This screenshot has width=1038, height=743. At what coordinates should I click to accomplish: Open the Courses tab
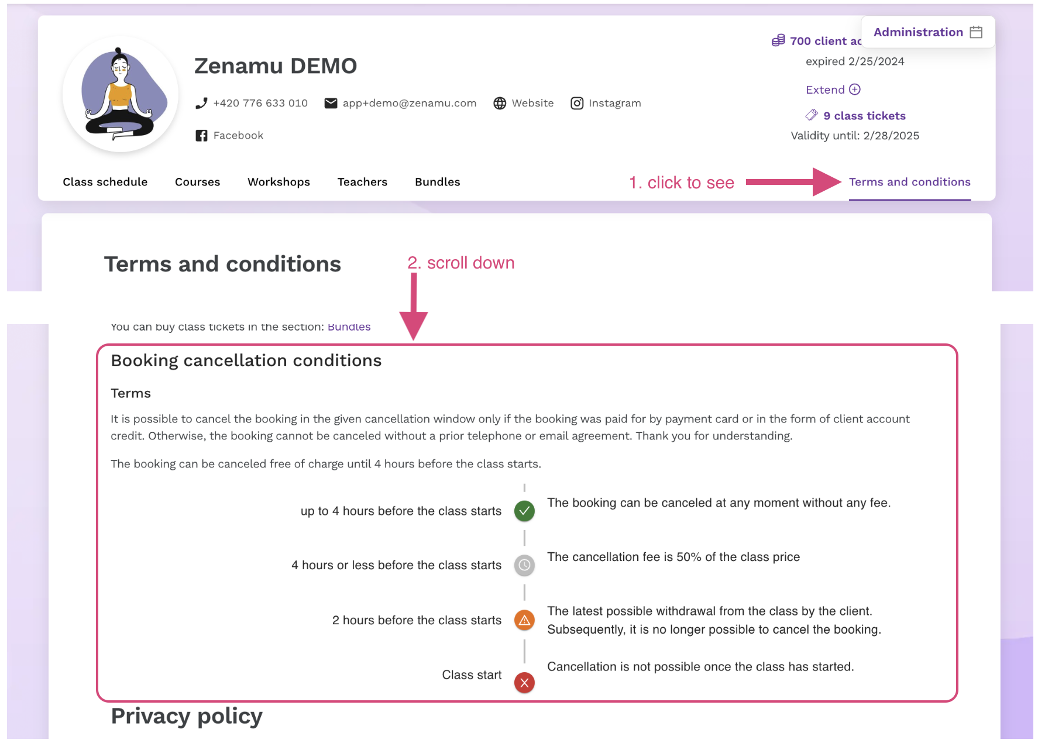coord(198,182)
